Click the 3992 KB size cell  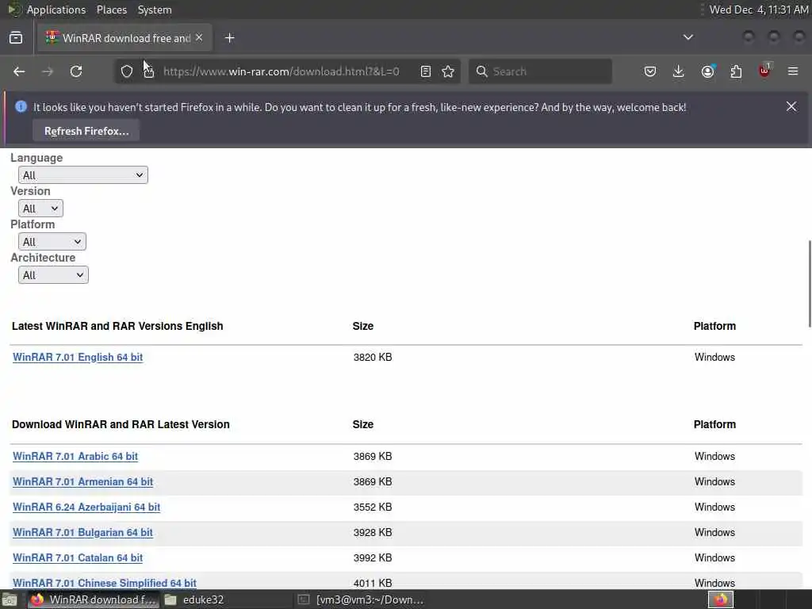tap(373, 557)
